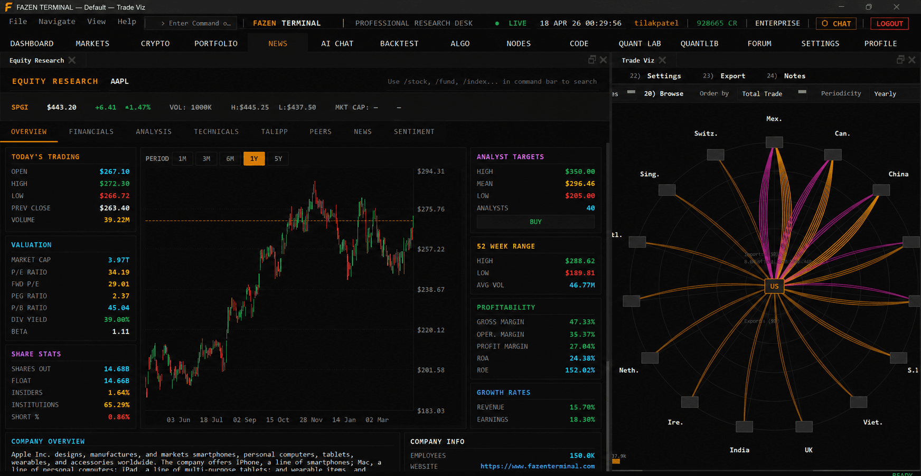921x476 pixels.
Task: Click the green LIVE status indicator
Action: tap(511, 23)
